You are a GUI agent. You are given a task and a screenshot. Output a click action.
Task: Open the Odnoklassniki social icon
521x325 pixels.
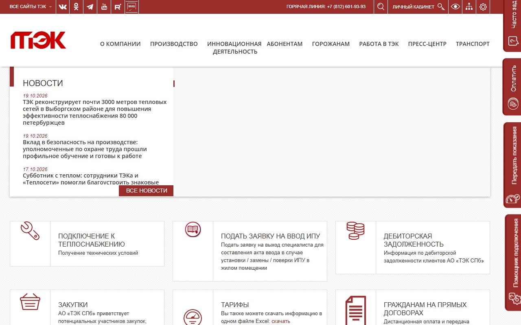tap(76, 7)
